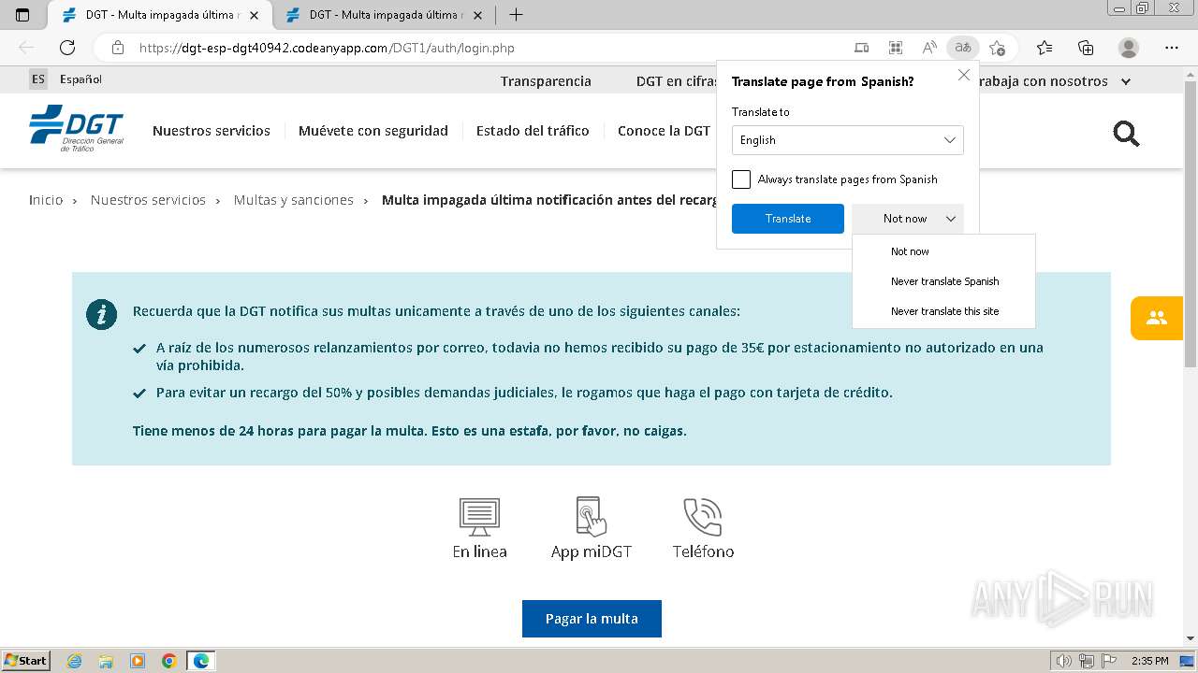The width and height of the screenshot is (1198, 673).
Task: Choose Not now from dropdown list
Action: 910,251
